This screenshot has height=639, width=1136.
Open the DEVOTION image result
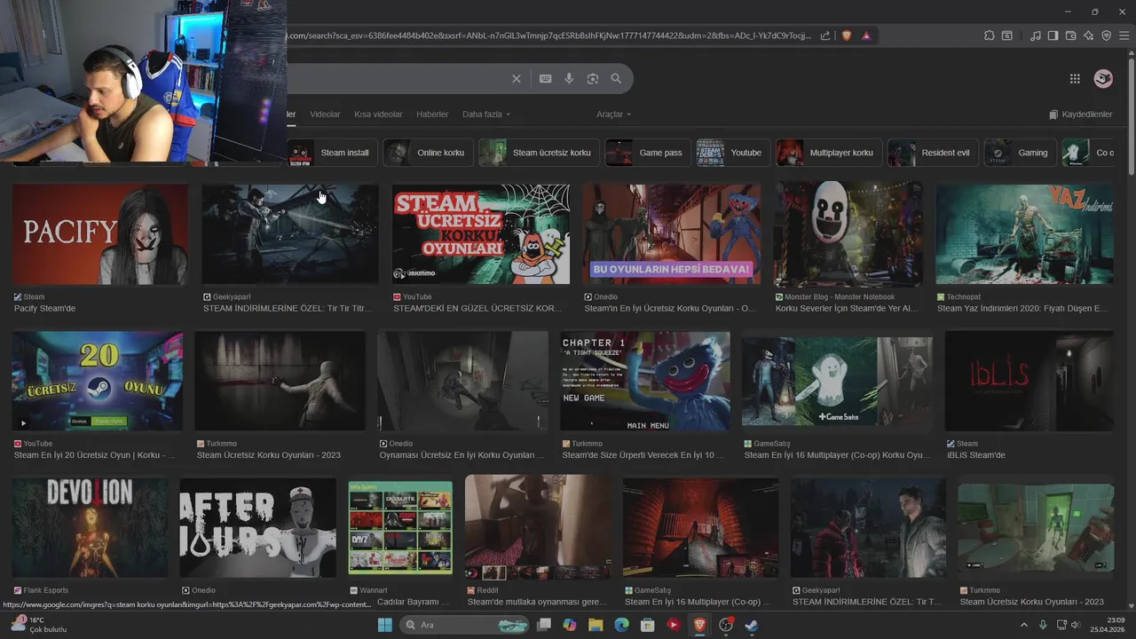click(90, 528)
